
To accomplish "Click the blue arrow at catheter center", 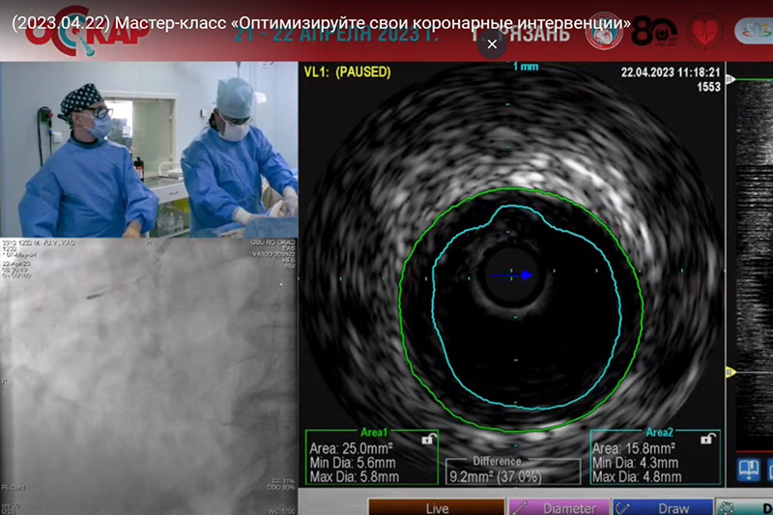I will [x=515, y=275].
